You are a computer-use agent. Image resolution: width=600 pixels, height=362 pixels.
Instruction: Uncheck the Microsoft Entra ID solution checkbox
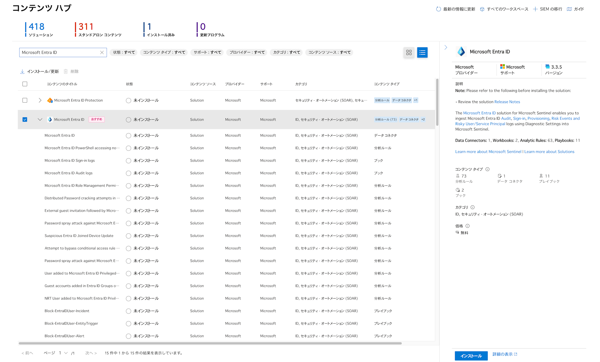(25, 119)
